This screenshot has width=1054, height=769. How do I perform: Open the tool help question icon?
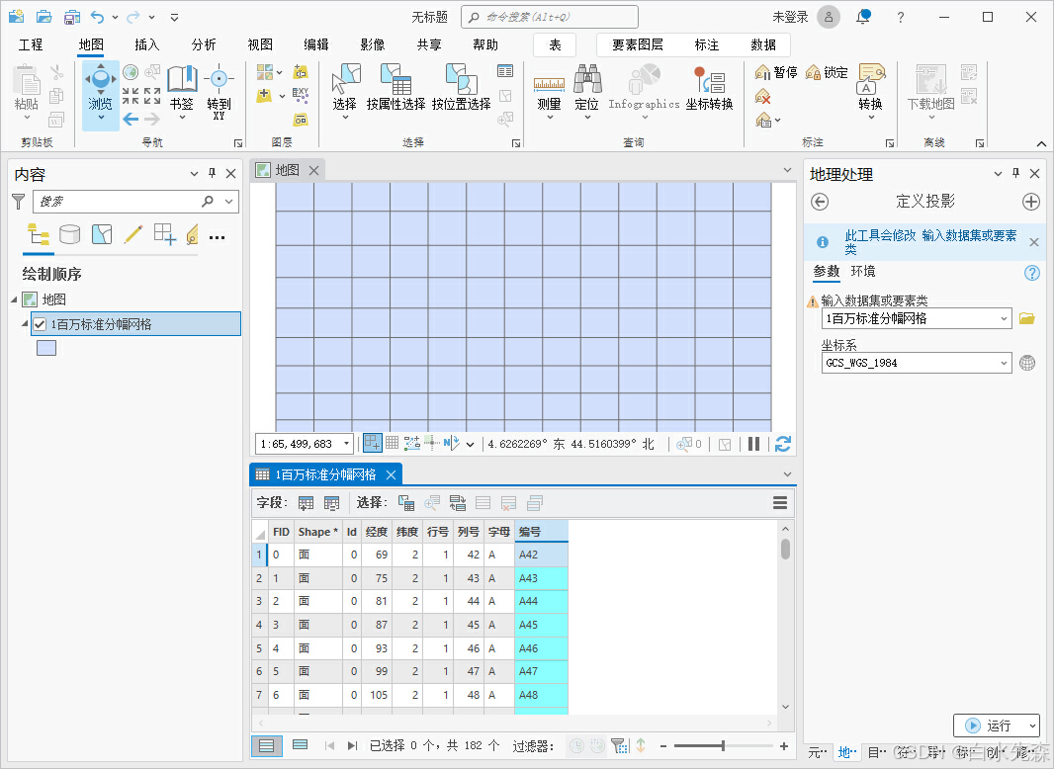[1032, 273]
